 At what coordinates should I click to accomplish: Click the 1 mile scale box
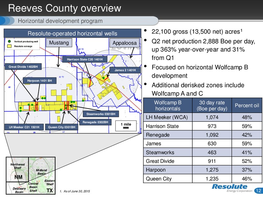click(126, 126)
